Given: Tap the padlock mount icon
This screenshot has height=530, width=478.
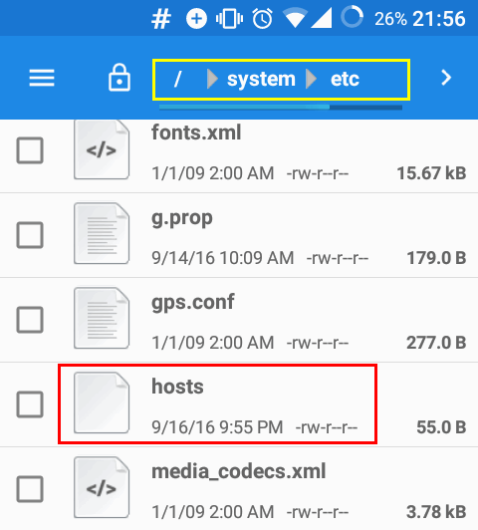Looking at the screenshot, I should (x=119, y=78).
